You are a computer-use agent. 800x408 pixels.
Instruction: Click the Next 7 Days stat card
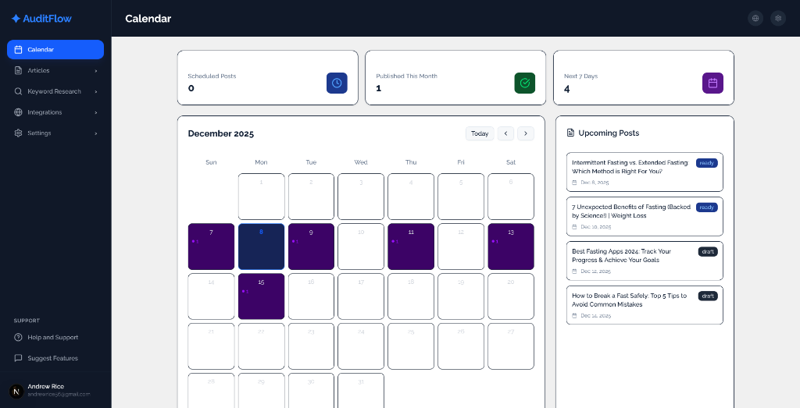(x=644, y=78)
